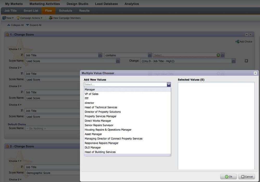This screenshot has width=260, height=182.
Task: Open Campaign Actions lightbulb menu
Action: 18,18
